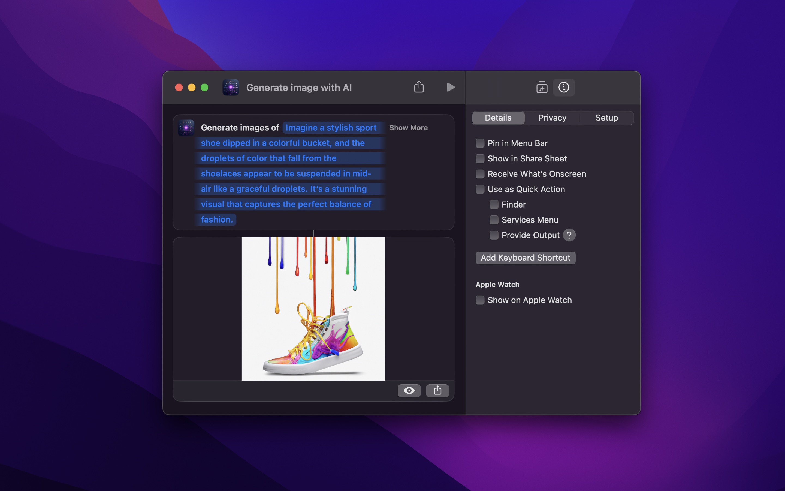The image size is (785, 491).
Task: Enable Show on Apple Watch
Action: coord(480,300)
